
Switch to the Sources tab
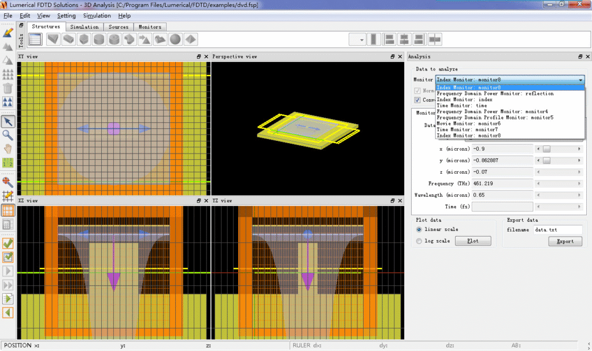coord(119,27)
